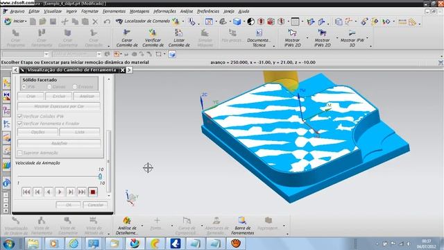Select the Excesso radio button

(75, 87)
